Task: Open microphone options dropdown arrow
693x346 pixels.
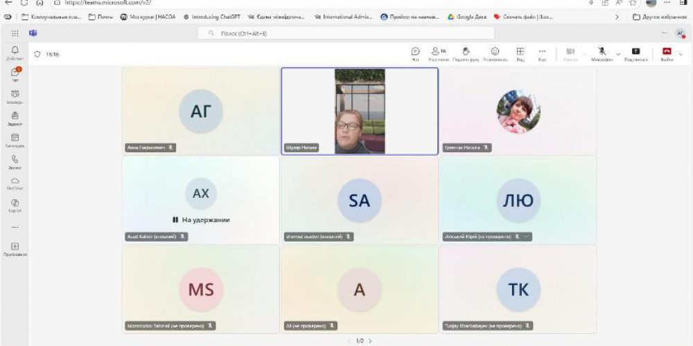Action: coord(618,54)
